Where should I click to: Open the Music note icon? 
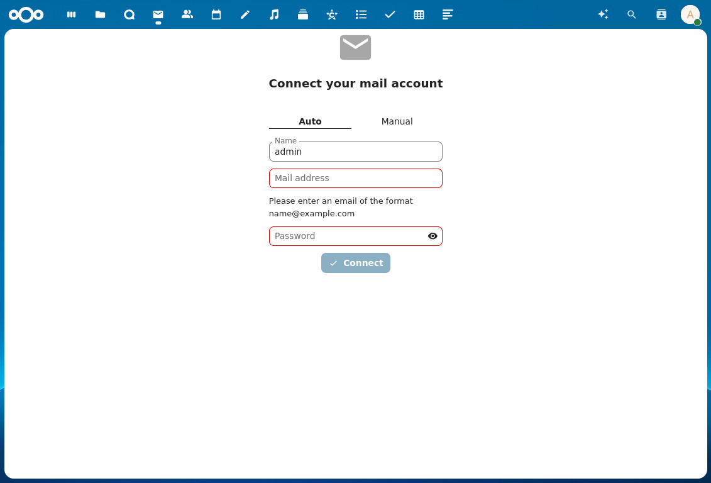coord(274,14)
